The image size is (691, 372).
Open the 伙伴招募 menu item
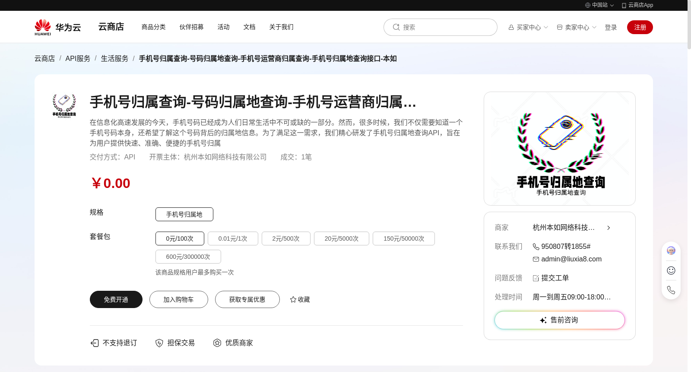pos(192,27)
